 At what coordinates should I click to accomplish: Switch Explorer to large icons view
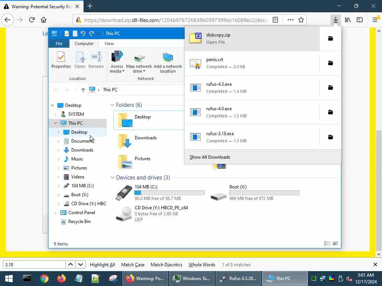click(335, 244)
